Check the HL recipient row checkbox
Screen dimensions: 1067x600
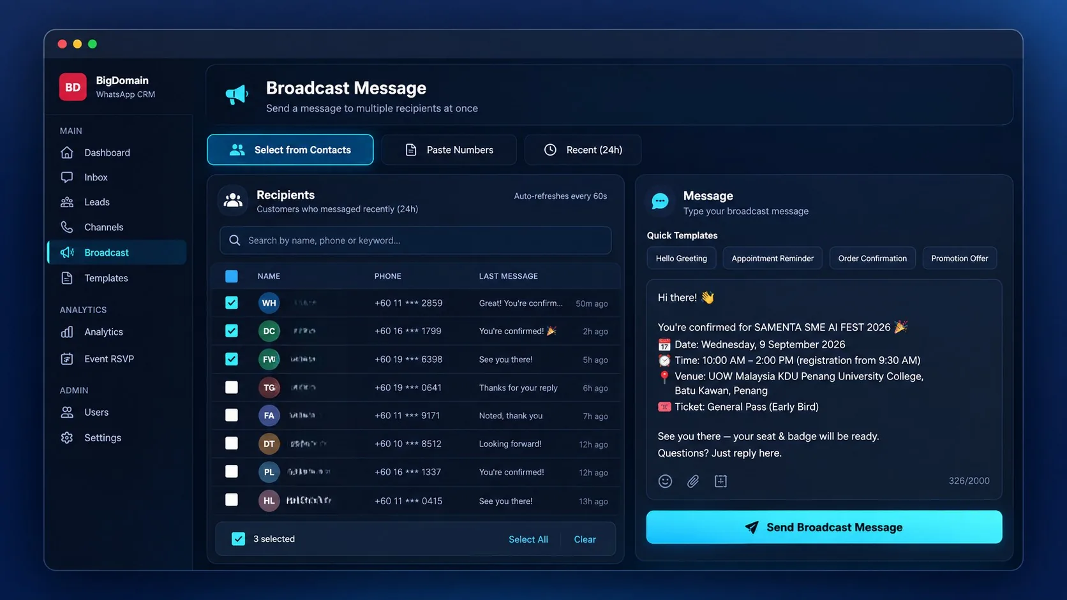pyautogui.click(x=232, y=500)
